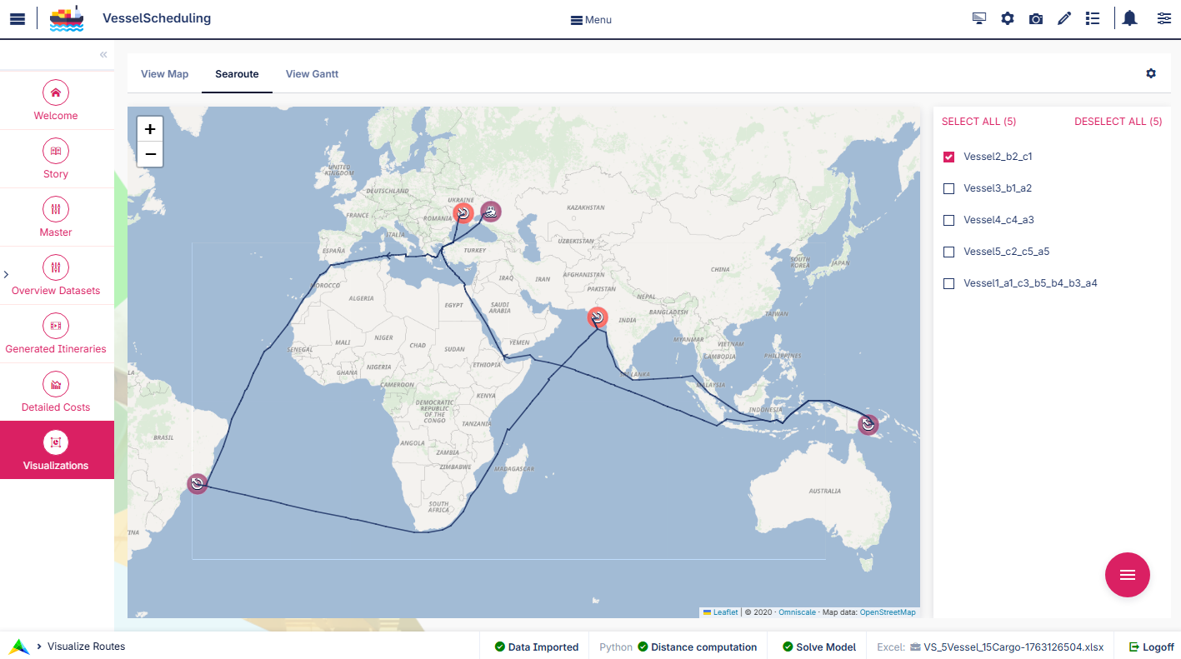1181x659 pixels.
Task: Click the port marker near Brazil coast
Action: 198,484
